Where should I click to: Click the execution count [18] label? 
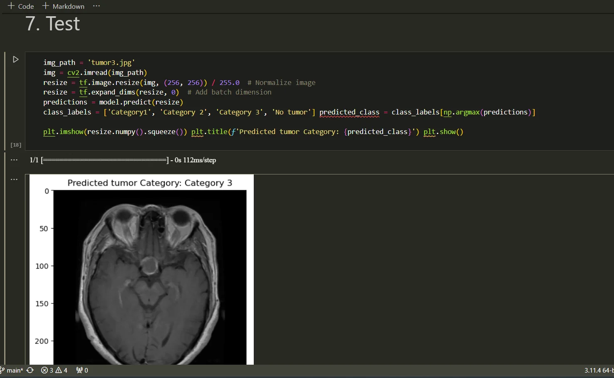tap(16, 145)
